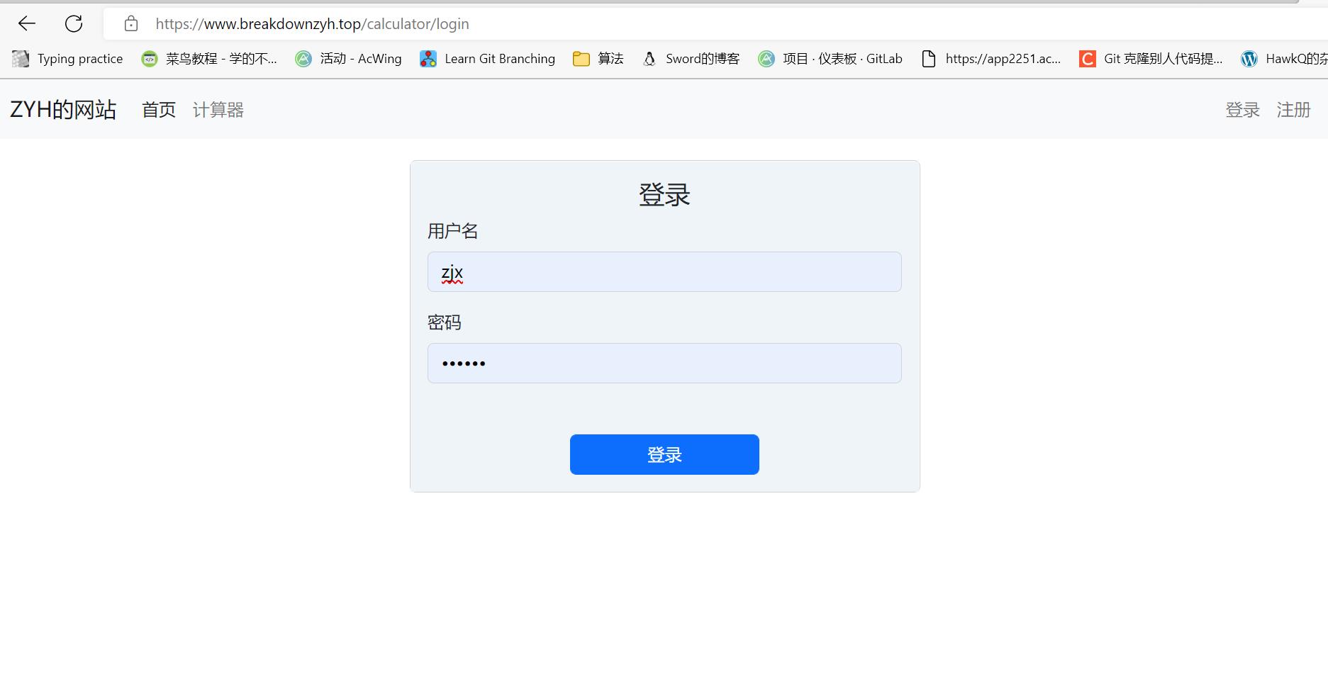
Task: Click the blue 登录 submit button
Action: [x=664, y=455]
